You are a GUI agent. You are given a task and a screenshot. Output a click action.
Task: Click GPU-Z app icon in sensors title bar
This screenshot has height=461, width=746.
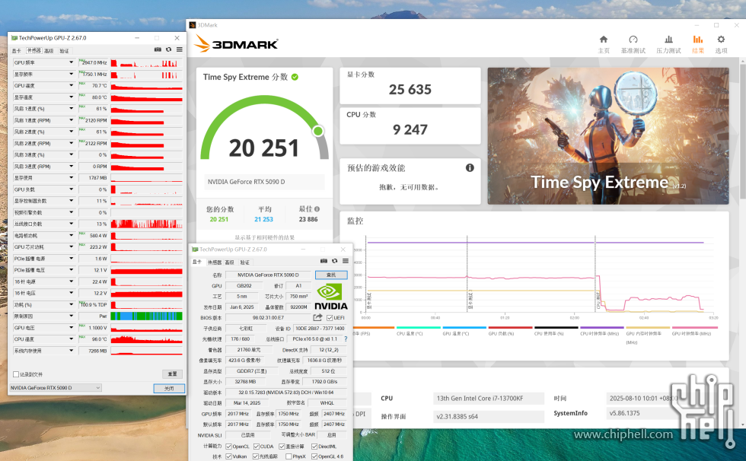(x=14, y=38)
